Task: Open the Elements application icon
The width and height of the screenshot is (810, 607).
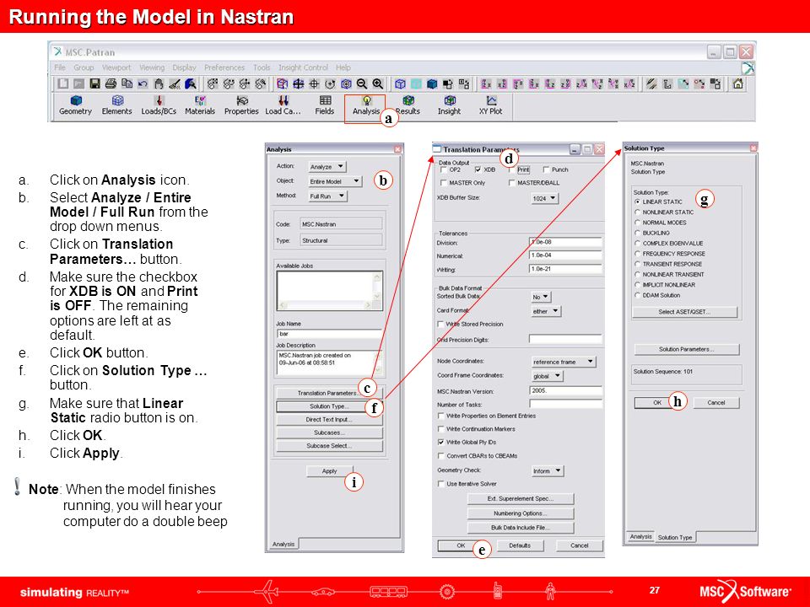Action: point(116,105)
